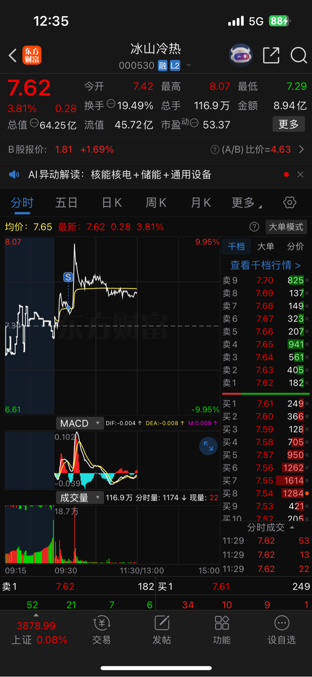Tap 均价 7.65 label
The height and width of the screenshot is (677, 312).
(28, 227)
